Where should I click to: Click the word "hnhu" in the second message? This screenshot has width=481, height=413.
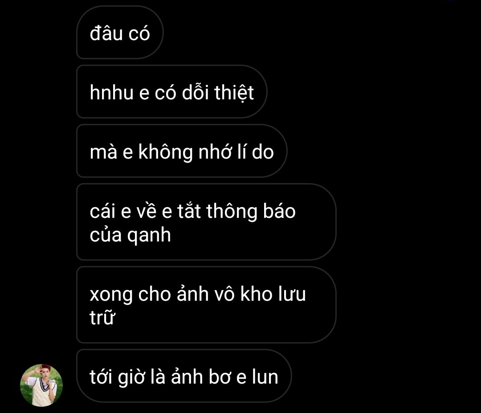(112, 92)
